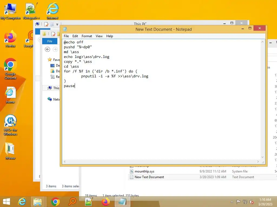Open the Everything search desktop shortcut
This screenshot has width=277, height=207.
pos(28,39)
